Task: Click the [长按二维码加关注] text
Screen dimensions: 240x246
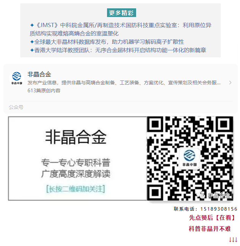Action: click(75, 189)
